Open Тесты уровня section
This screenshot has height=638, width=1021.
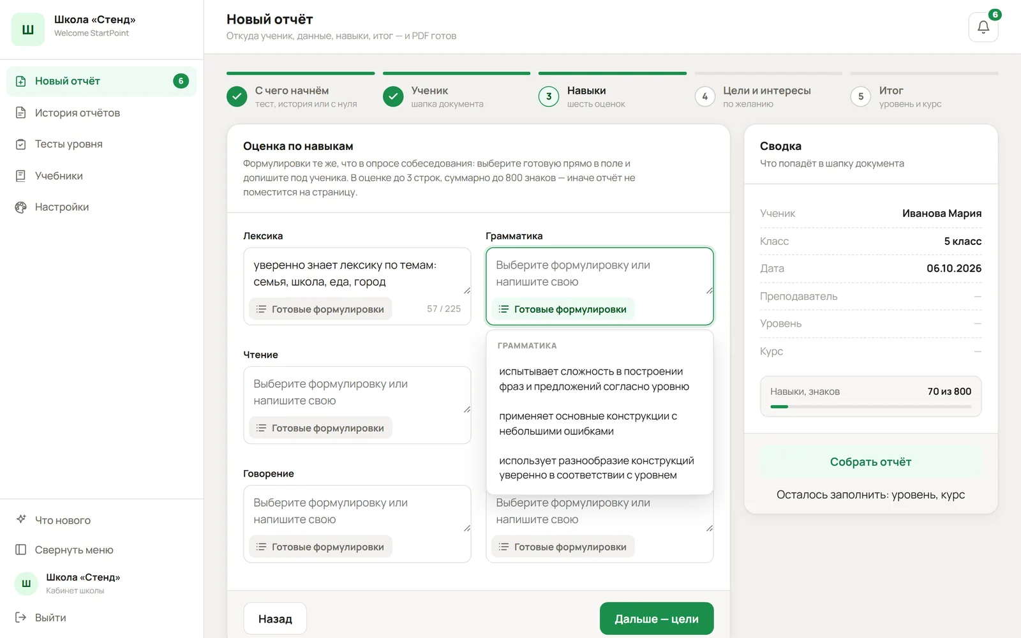(101, 144)
